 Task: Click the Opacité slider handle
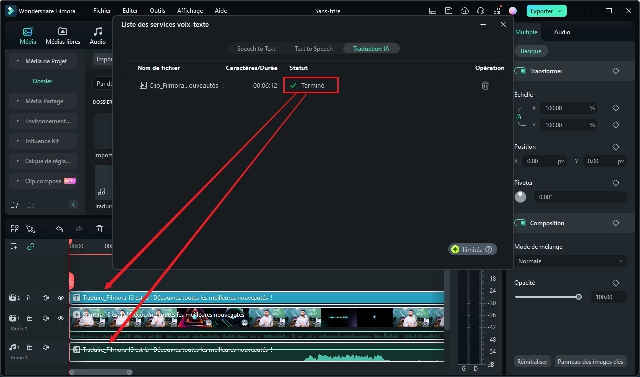click(x=579, y=297)
